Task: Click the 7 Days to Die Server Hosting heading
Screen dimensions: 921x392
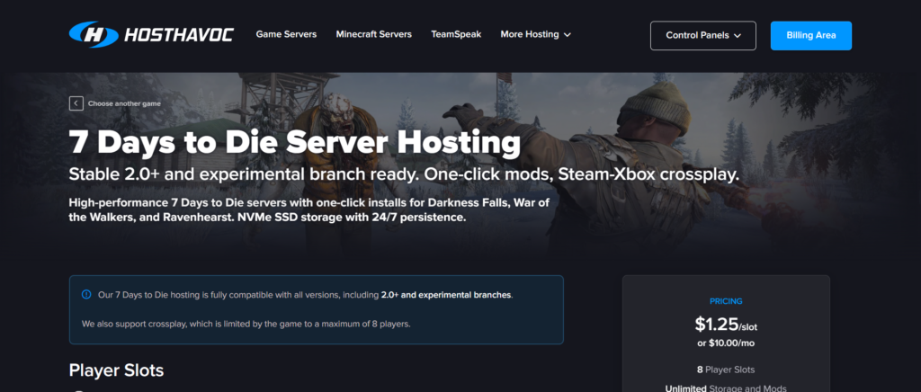Action: click(x=294, y=141)
